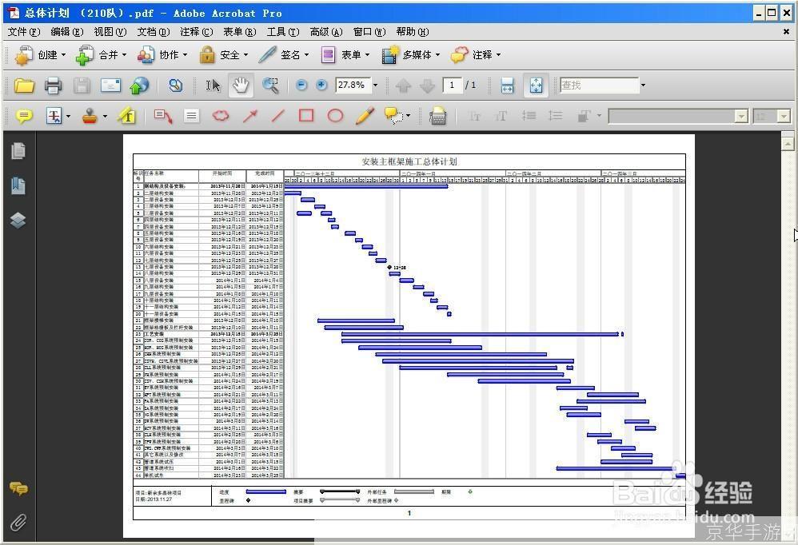Go to previous page up arrow
This screenshot has height=545, width=798.
point(403,86)
